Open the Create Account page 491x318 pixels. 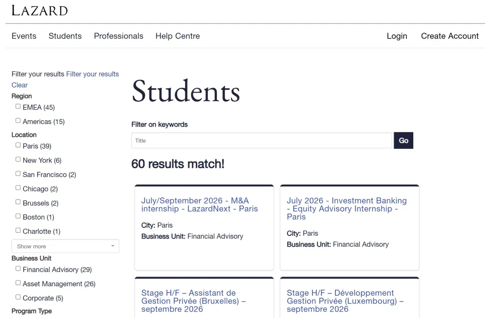[450, 36]
